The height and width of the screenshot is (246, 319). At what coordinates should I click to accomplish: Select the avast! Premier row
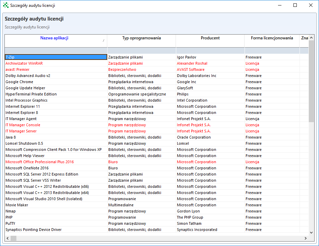click(157, 69)
